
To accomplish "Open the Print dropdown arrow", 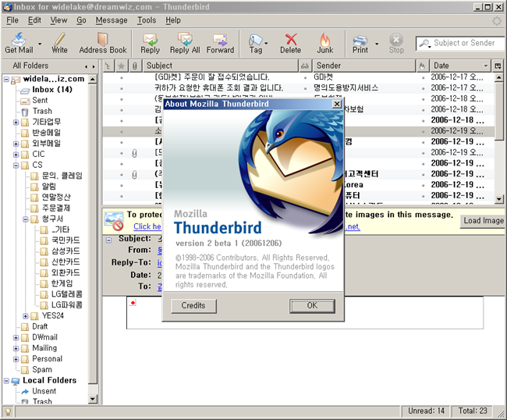I will pos(377,44).
